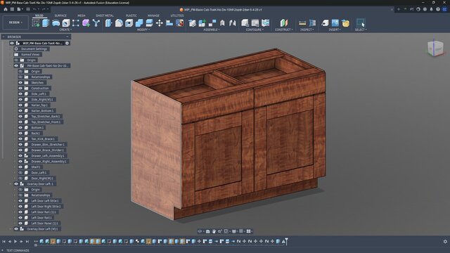Screen dimensions: 450x253
Task: Click the Offset Plane construct icon
Action: 283,23
